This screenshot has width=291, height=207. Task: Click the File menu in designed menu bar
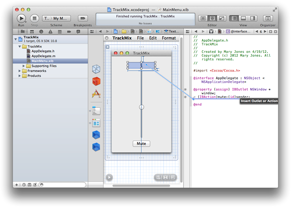140,38
